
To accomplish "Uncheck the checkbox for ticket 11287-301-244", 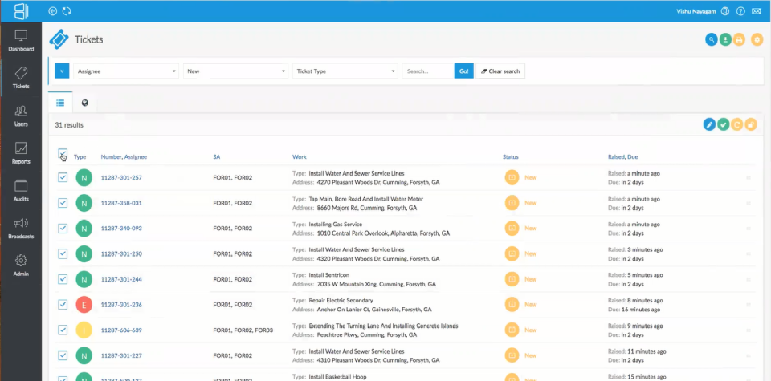I will [63, 279].
